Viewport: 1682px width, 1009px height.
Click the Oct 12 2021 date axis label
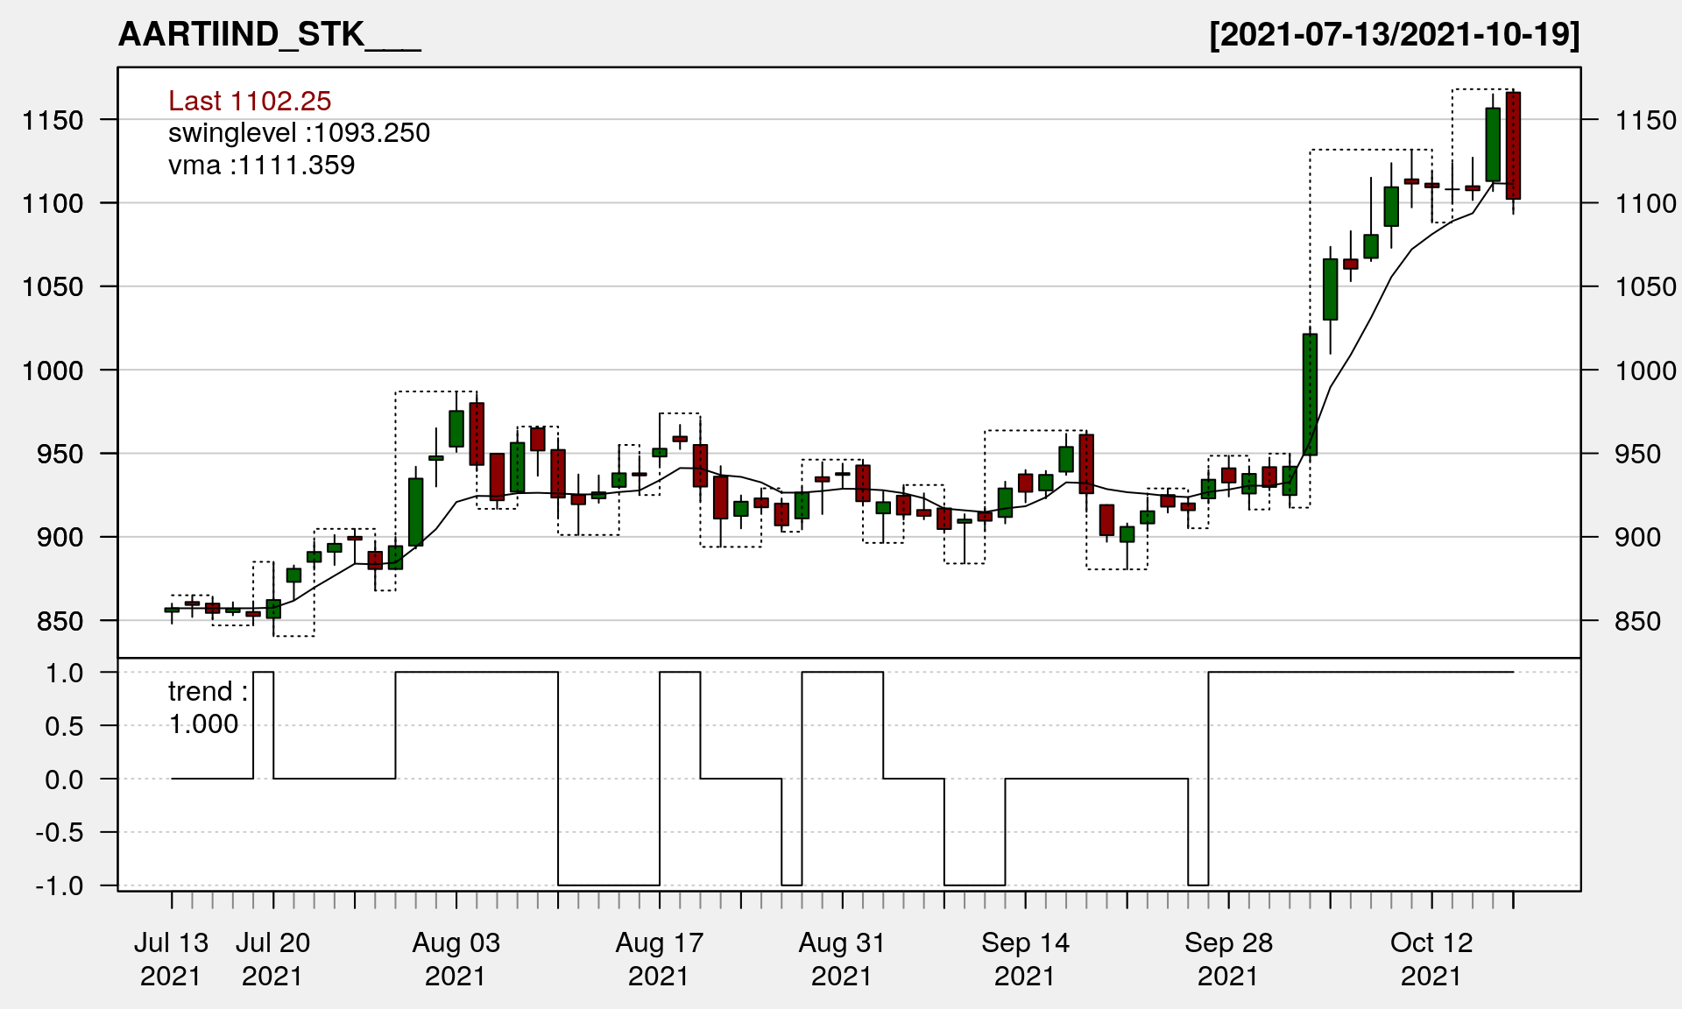1431,959
